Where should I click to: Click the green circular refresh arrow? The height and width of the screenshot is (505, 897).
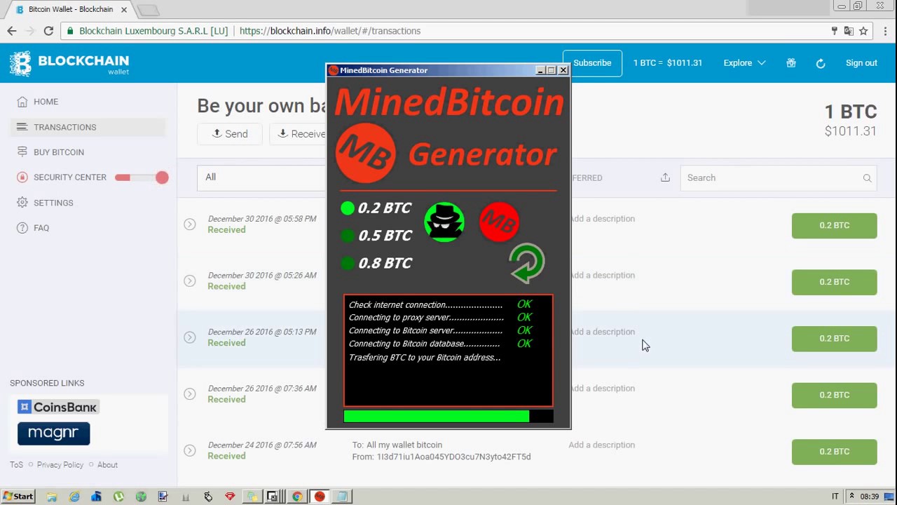pyautogui.click(x=526, y=263)
